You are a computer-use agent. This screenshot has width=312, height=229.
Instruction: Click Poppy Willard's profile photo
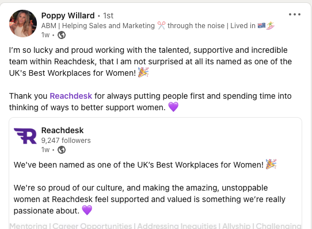click(23, 24)
